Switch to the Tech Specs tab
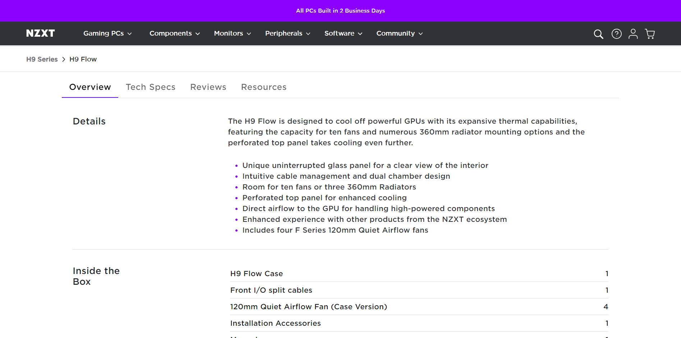Image resolution: width=681 pixels, height=338 pixels. point(151,87)
